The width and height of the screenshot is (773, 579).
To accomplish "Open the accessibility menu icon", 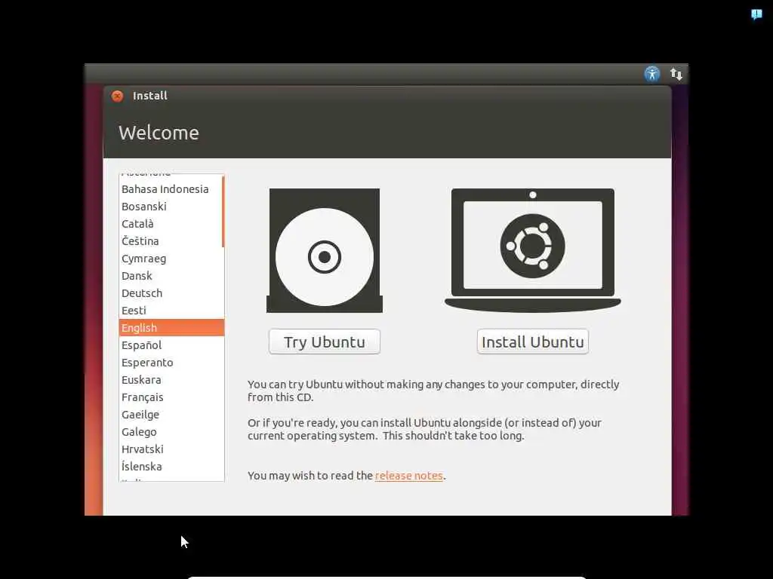I will (651, 75).
